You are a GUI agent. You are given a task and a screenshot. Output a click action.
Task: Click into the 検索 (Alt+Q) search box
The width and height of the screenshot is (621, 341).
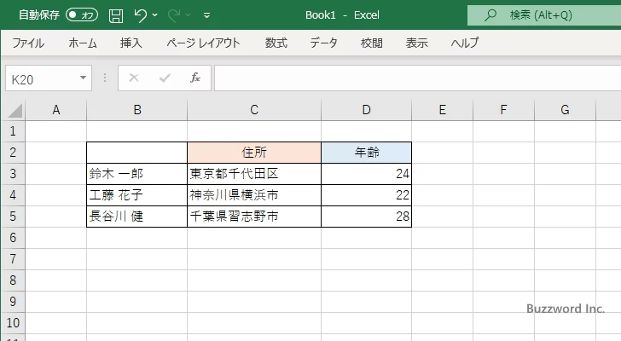(x=544, y=15)
